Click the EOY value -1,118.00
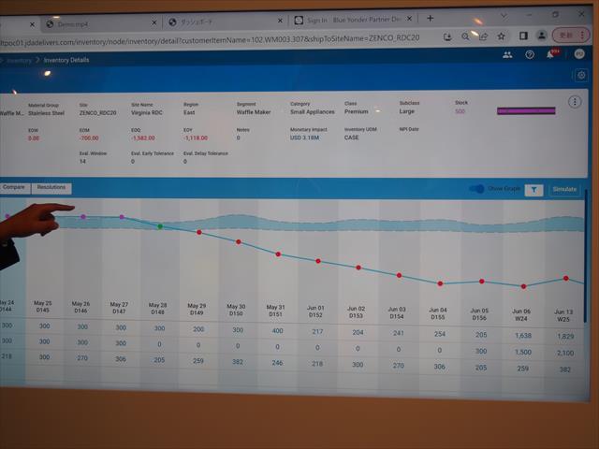The image size is (599, 449). click(196, 138)
